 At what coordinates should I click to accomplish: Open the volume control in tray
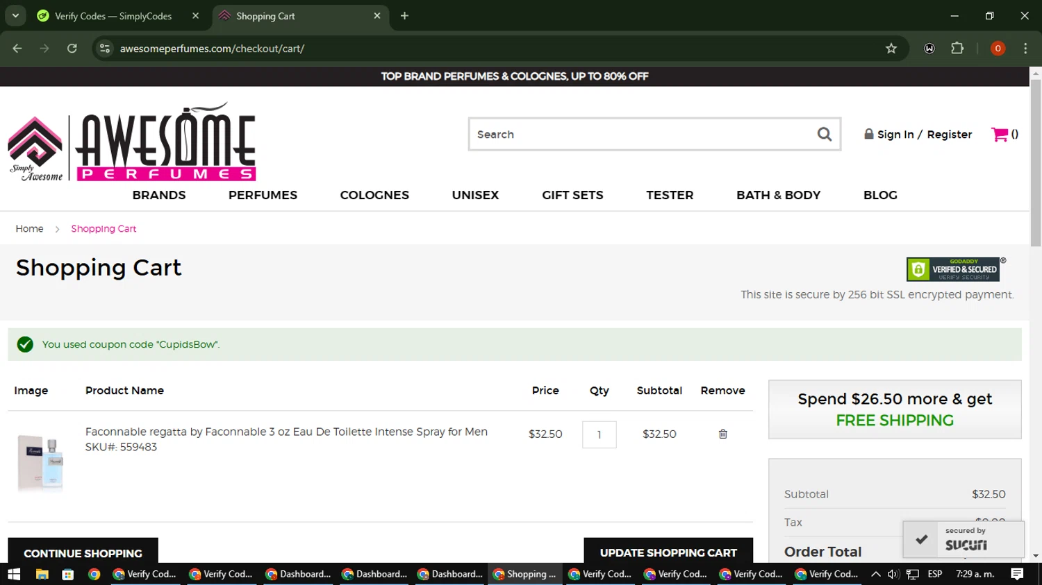pyautogui.click(x=893, y=574)
